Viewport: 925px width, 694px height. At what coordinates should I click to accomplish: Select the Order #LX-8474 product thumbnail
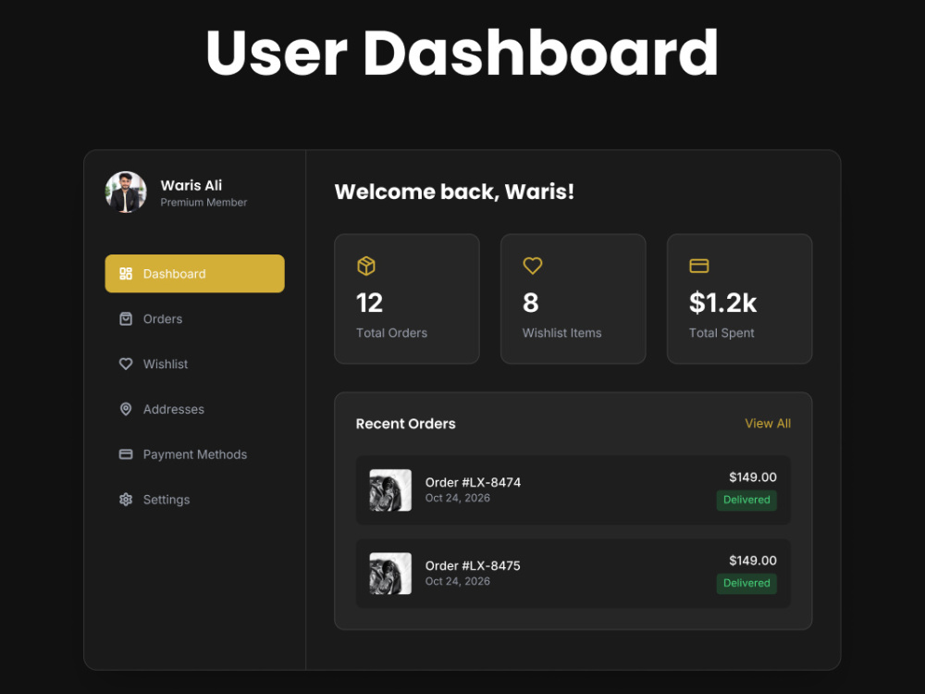click(390, 490)
